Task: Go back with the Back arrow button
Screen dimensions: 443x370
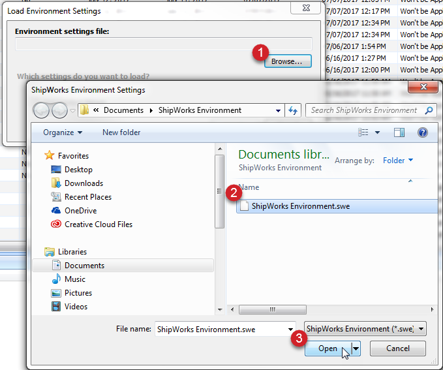Action: point(41,110)
